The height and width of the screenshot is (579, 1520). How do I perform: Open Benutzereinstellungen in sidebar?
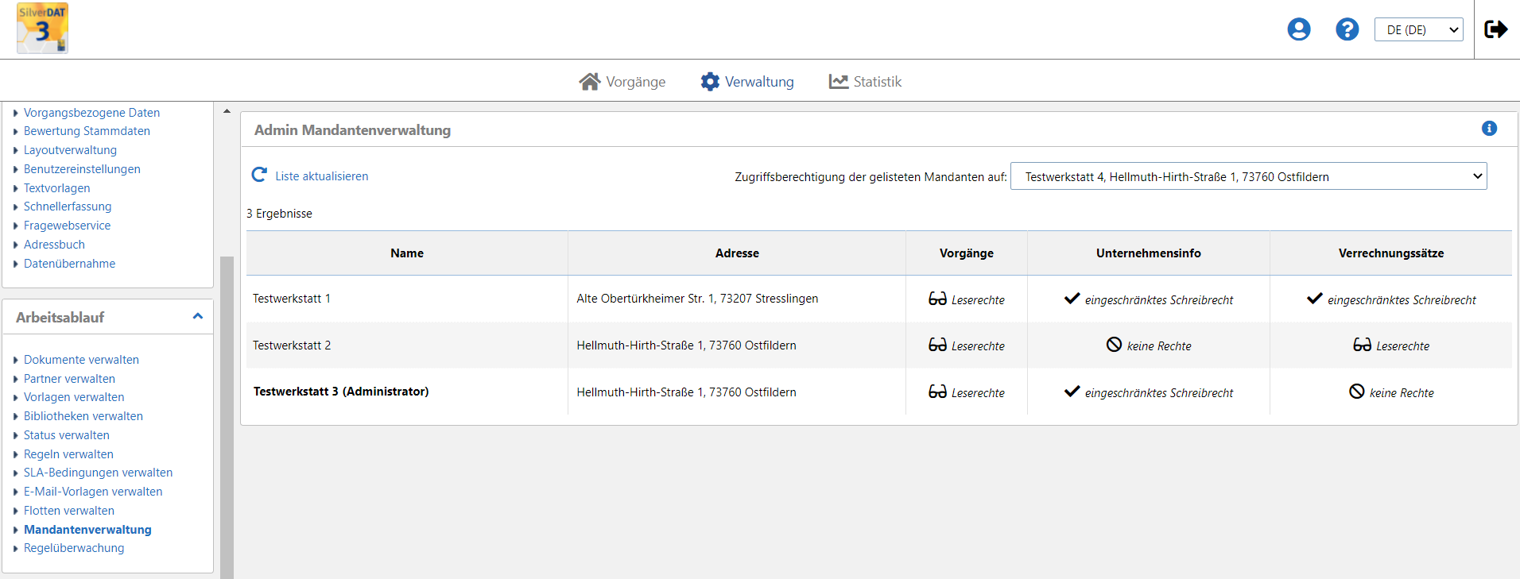coord(82,169)
